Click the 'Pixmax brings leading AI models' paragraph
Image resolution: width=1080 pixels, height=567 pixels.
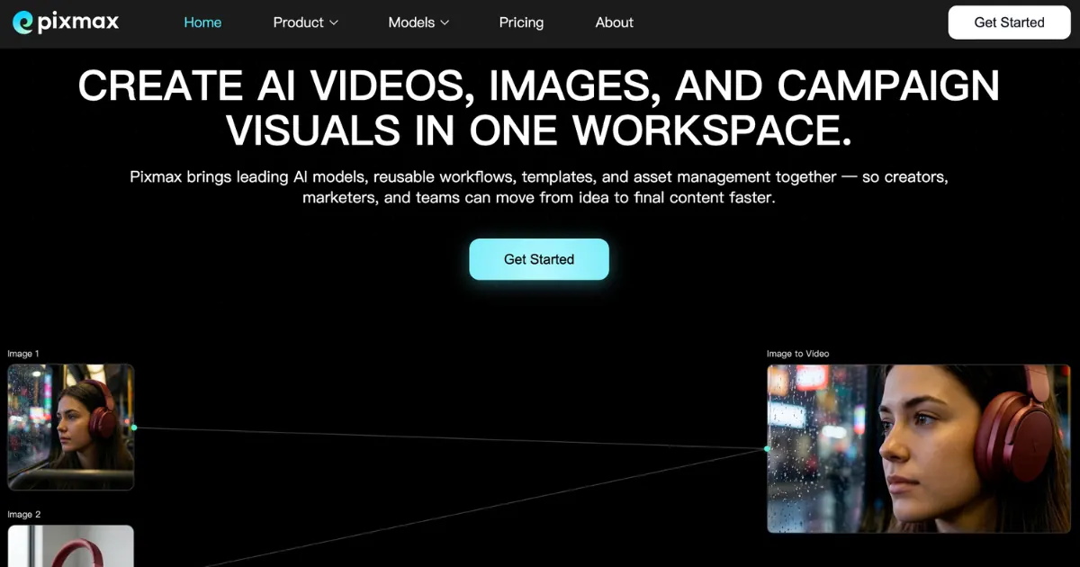[x=539, y=187]
